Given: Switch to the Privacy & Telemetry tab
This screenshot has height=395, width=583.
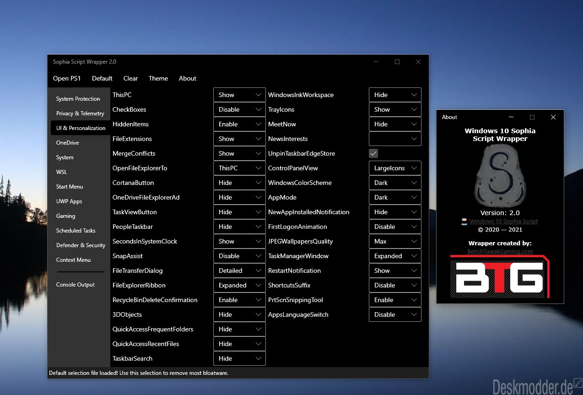Looking at the screenshot, I should 80,114.
